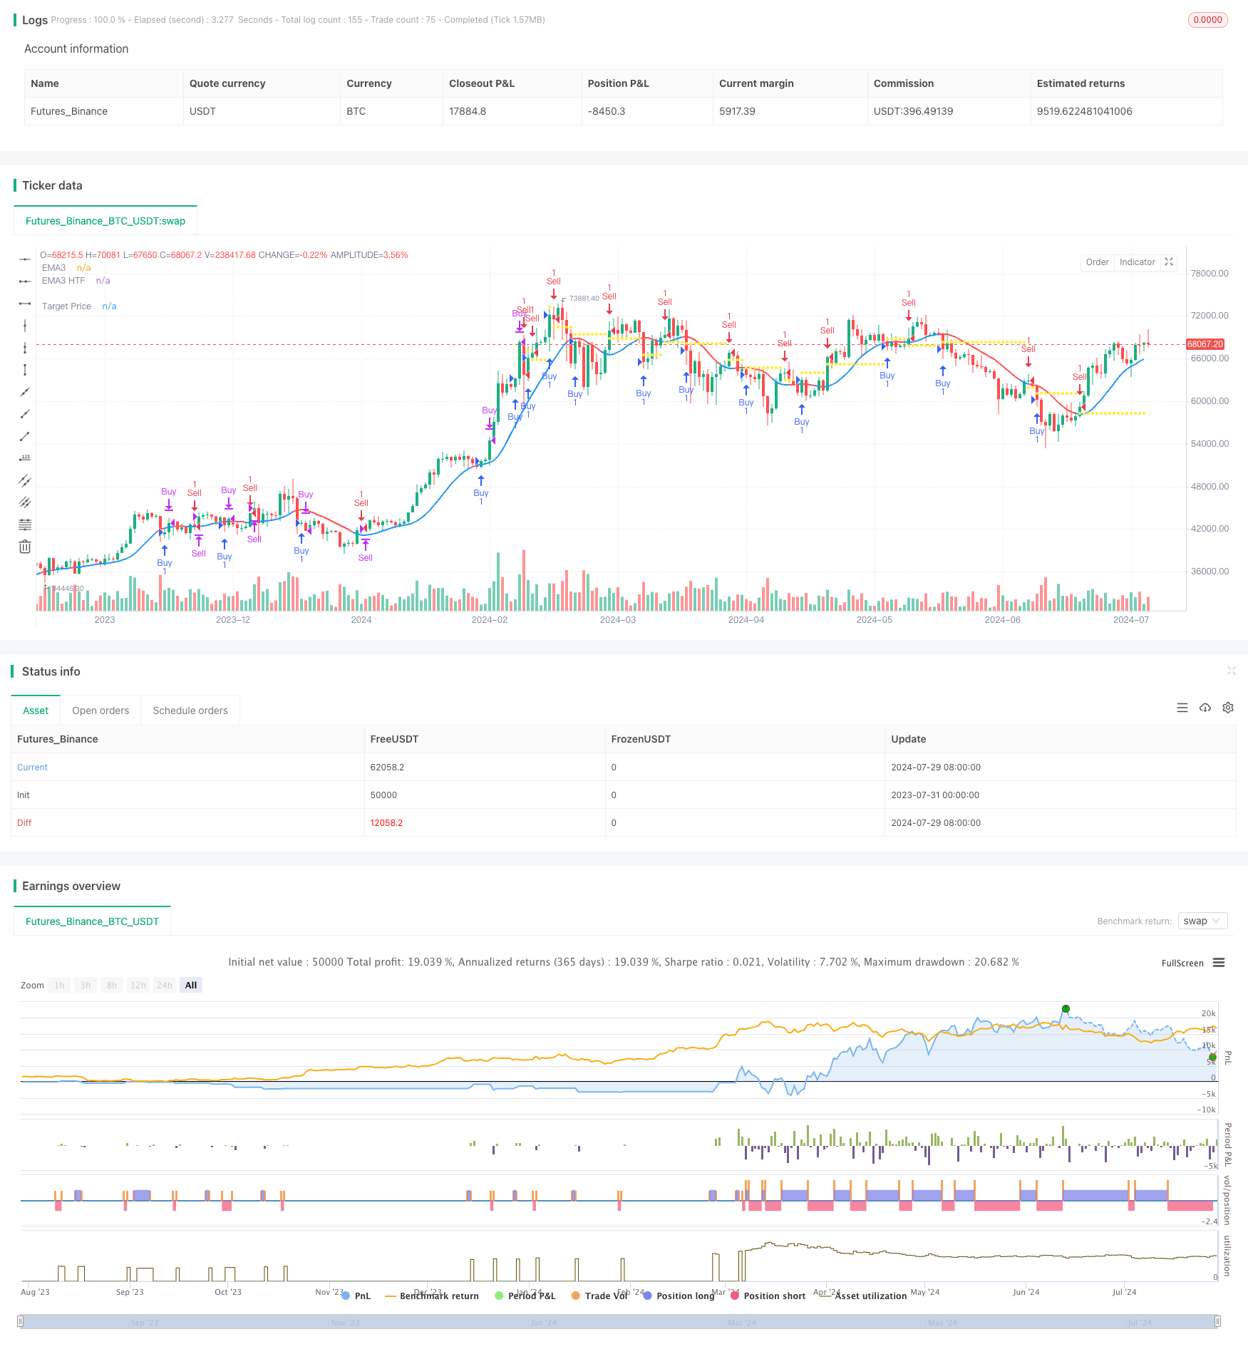Click the earnings chart navigator scrollbar track

coord(619,1322)
